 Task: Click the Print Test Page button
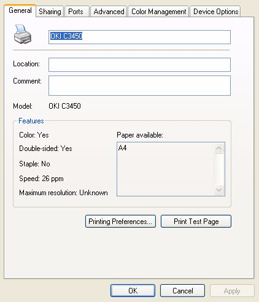pyautogui.click(x=196, y=221)
